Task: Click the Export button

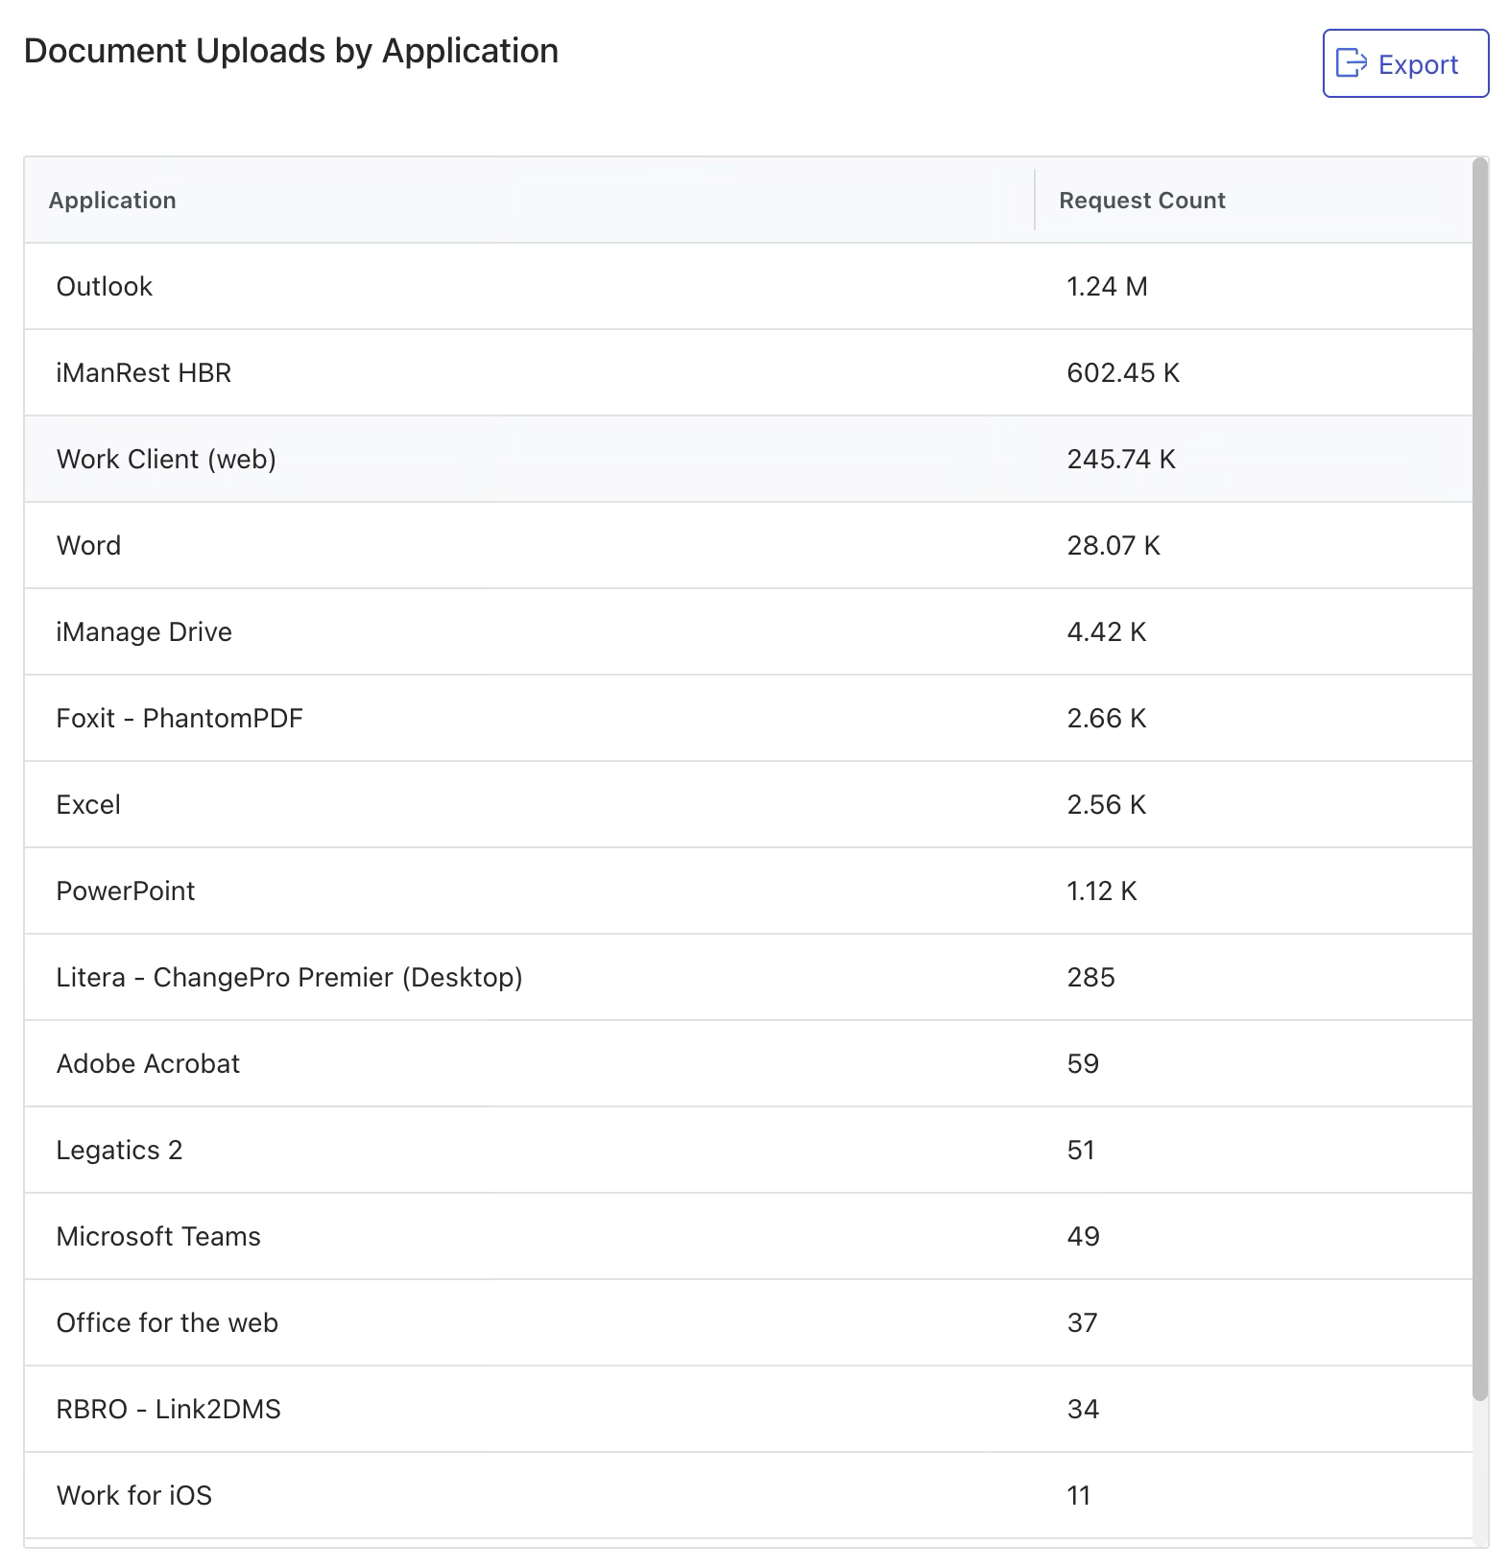Action: (1405, 63)
